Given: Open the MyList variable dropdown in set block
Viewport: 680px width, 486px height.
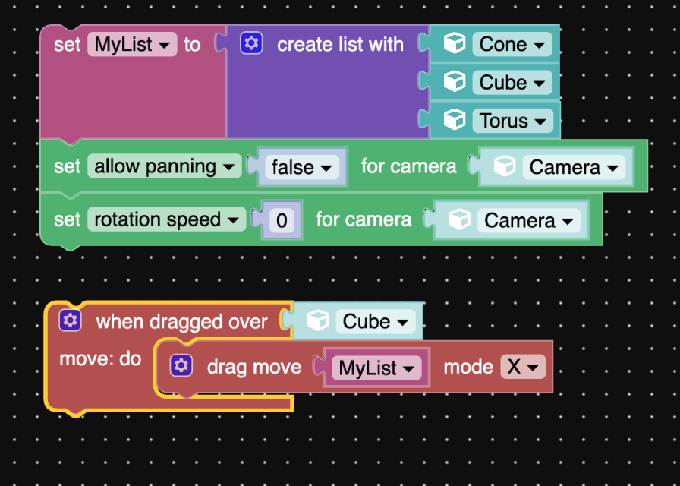Looking at the screenshot, I should (x=132, y=44).
